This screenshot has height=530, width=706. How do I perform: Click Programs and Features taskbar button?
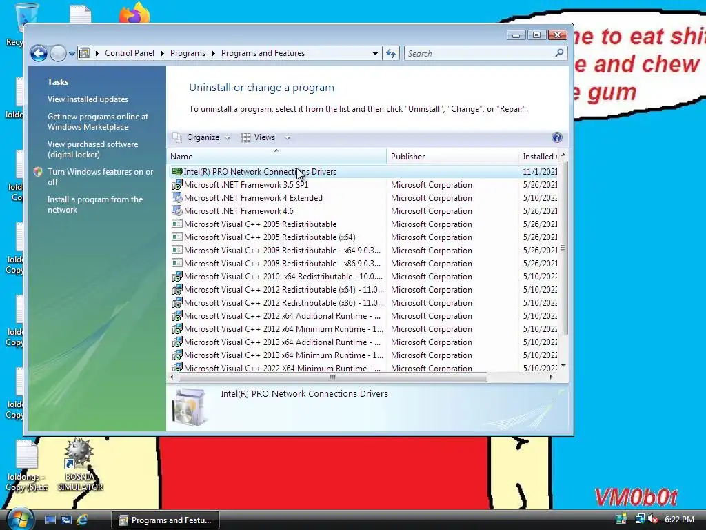[165, 520]
